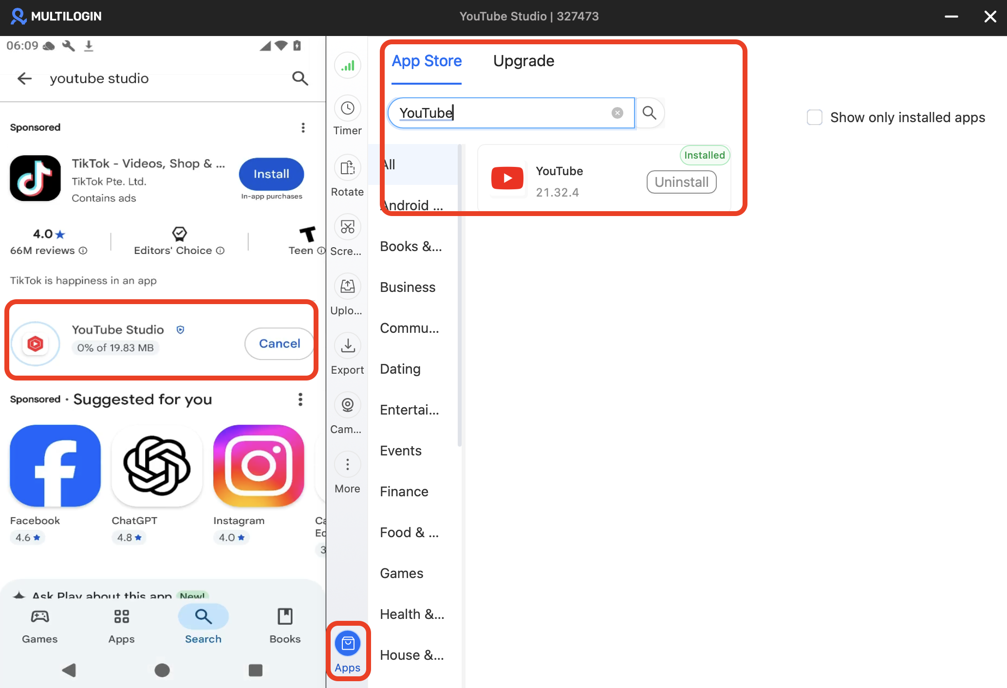
Task: Tap the 66M reviews label
Action: pos(42,251)
